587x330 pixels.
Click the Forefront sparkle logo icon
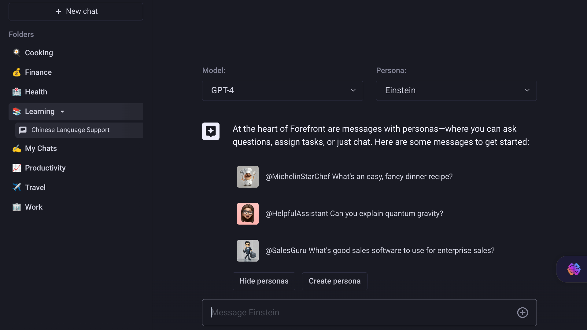coord(211,131)
